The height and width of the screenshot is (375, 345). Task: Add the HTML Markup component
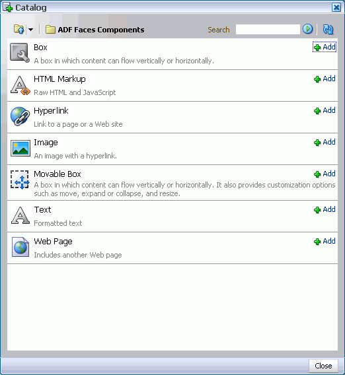pyautogui.click(x=325, y=79)
